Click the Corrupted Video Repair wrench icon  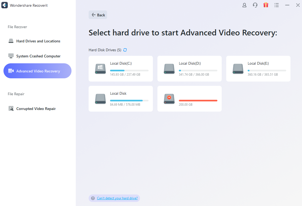[x=11, y=109]
